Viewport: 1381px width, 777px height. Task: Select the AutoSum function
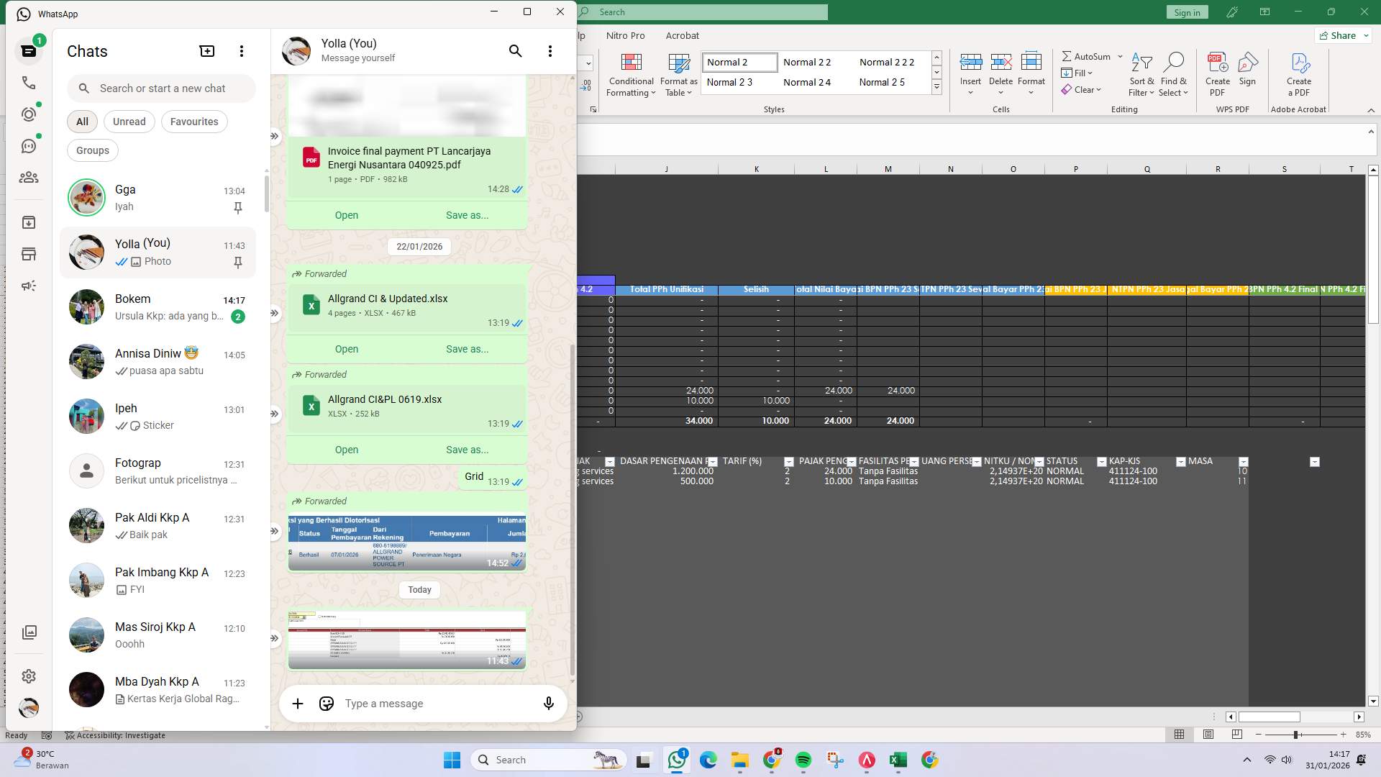click(1088, 56)
